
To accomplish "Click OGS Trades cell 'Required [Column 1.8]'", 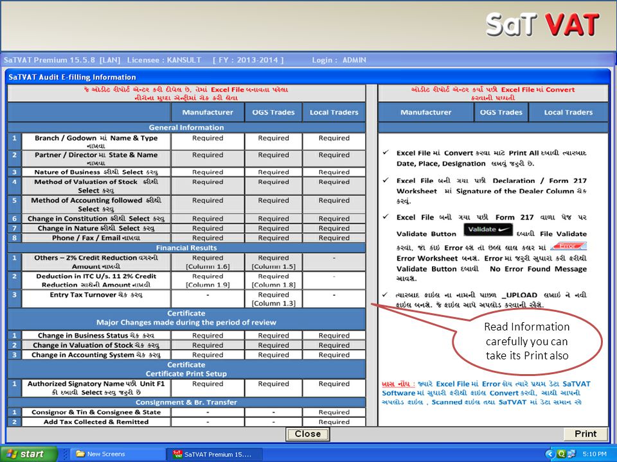I will pos(274,280).
